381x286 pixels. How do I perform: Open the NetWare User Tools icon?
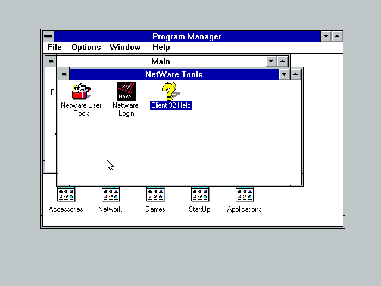pyautogui.click(x=82, y=91)
